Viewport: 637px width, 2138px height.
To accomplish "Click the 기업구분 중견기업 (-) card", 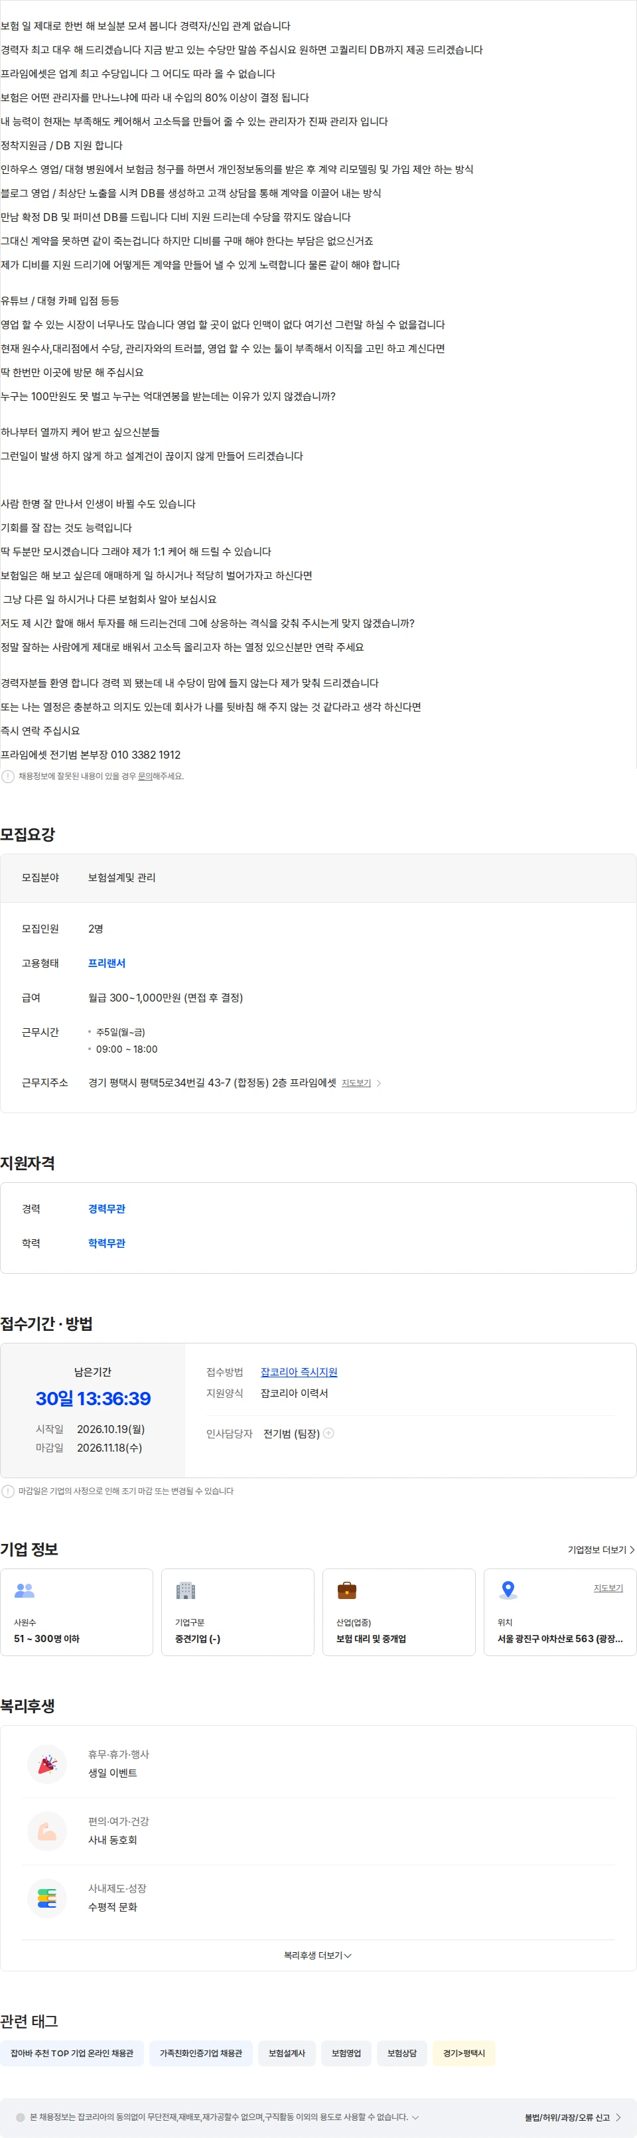I will tap(238, 1612).
